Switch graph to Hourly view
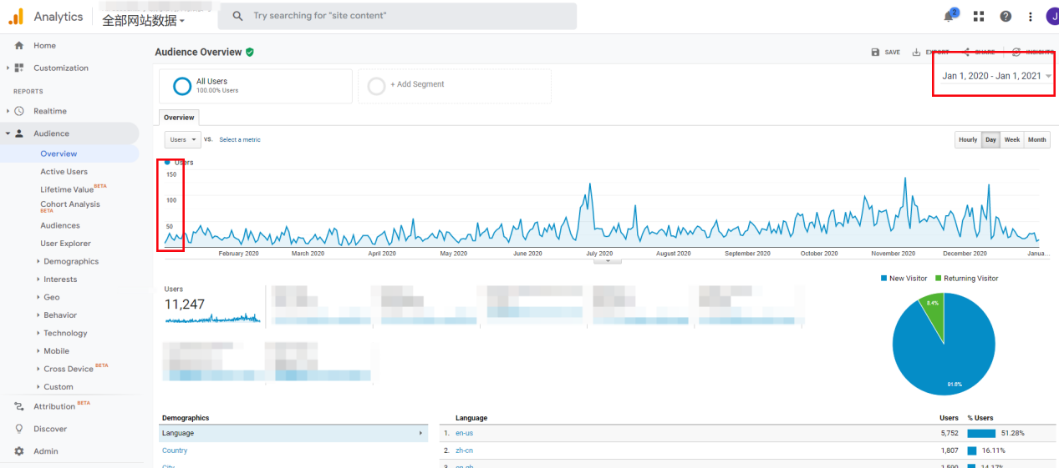 [968, 140]
